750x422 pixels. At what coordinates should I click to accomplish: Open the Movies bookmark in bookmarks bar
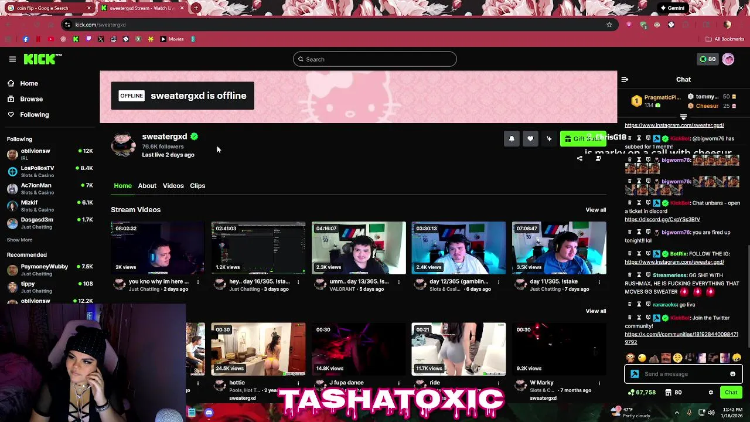pyautogui.click(x=172, y=39)
